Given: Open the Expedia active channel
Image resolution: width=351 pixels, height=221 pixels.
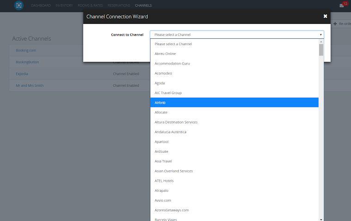Looking at the screenshot, I should click(x=22, y=74).
